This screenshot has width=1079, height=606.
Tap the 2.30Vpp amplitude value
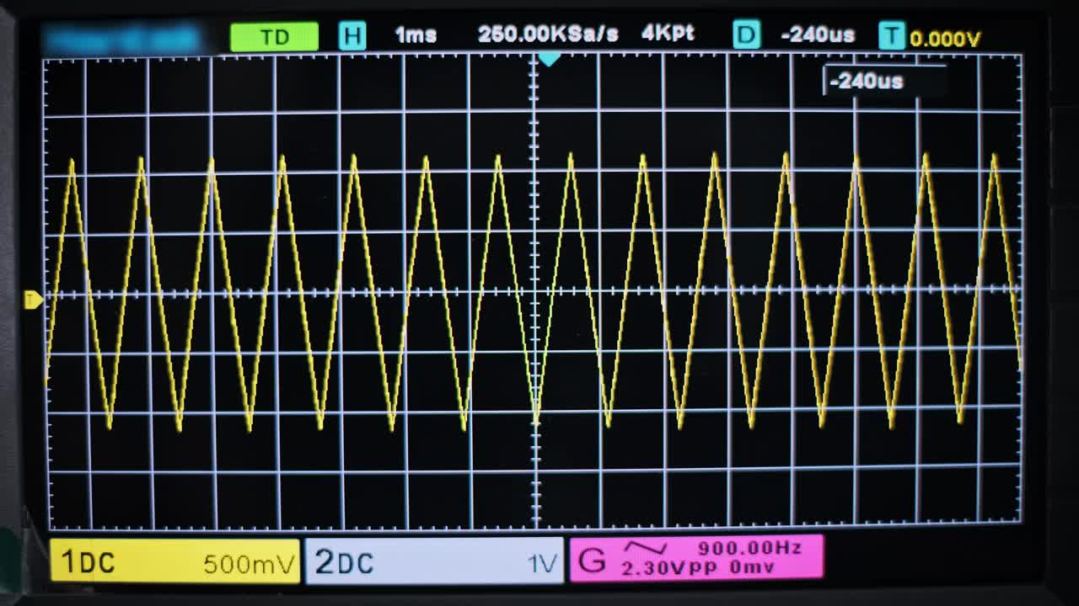[x=671, y=568]
